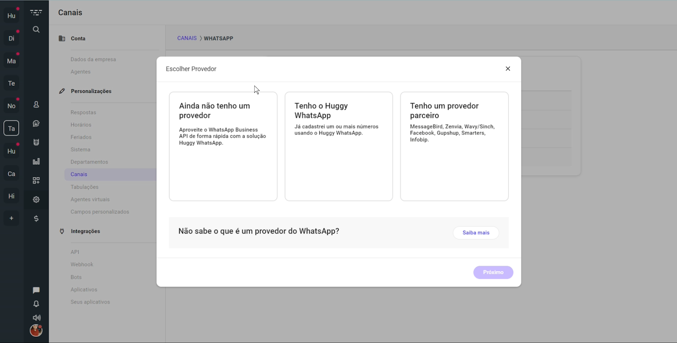This screenshot has height=343, width=677.
Task: Open Aplicativos integrations item
Action: click(x=84, y=290)
